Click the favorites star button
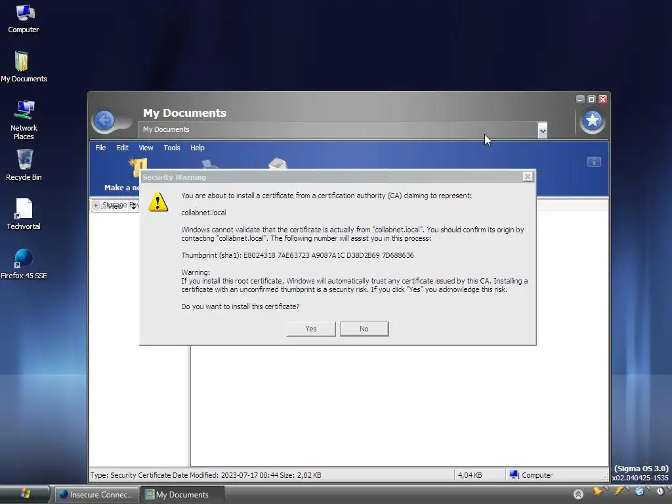Viewport: 672px width, 504px height. [593, 121]
